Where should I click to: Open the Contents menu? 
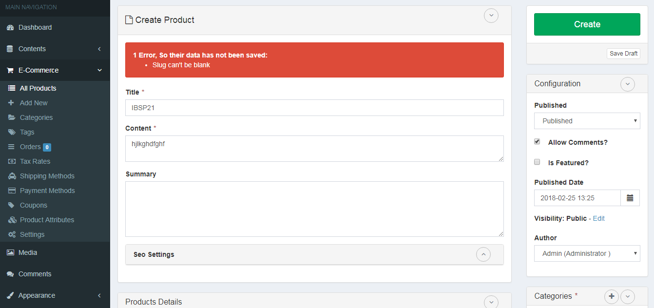pyautogui.click(x=32, y=49)
